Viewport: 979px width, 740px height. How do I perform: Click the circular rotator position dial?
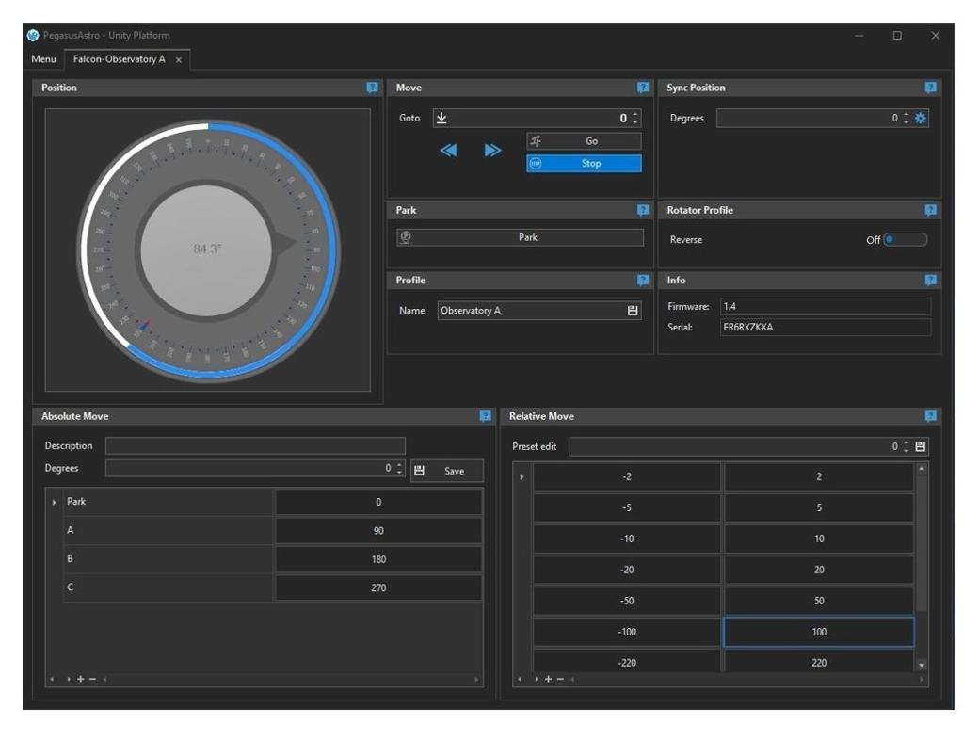click(x=207, y=249)
